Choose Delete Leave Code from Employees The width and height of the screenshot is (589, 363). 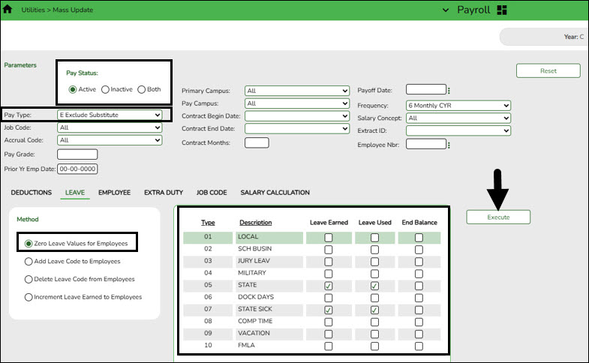(x=29, y=279)
